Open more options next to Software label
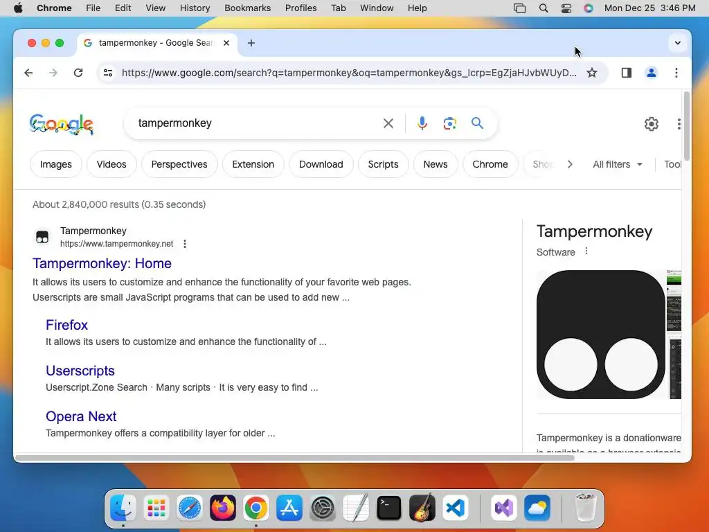Image resolution: width=709 pixels, height=532 pixels. pos(586,251)
